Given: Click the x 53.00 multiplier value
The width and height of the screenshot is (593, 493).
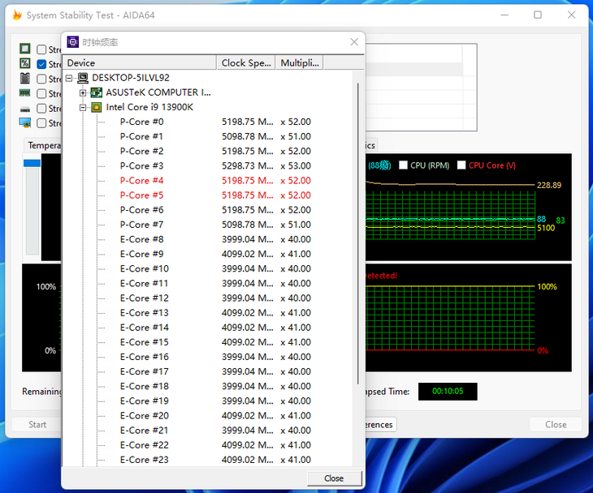Looking at the screenshot, I should point(296,166).
